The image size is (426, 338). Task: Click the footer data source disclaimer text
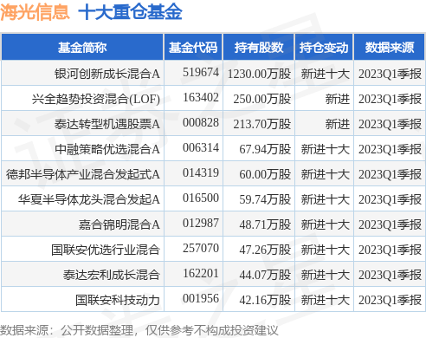pos(139,330)
